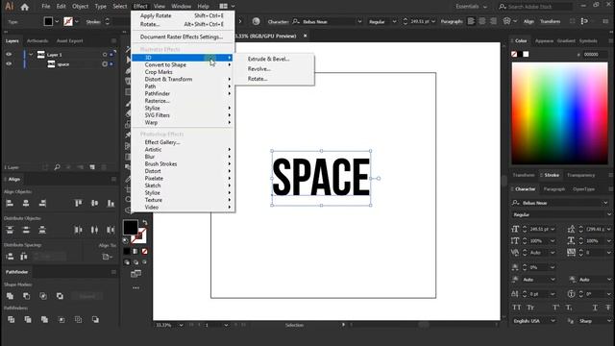Click vertical align bottom icon in Align panel
Screen dimensions: 615x346
coord(111,203)
